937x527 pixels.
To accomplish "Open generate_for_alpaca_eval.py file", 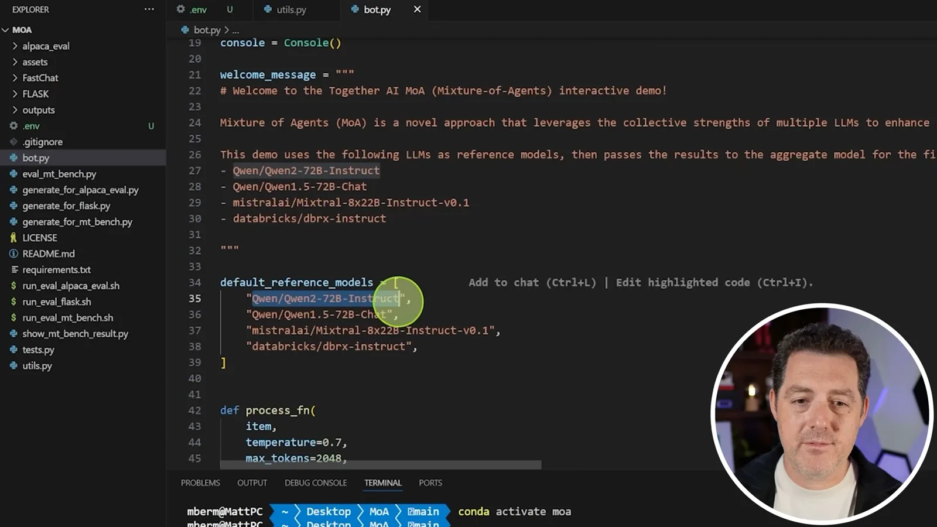I will (80, 190).
